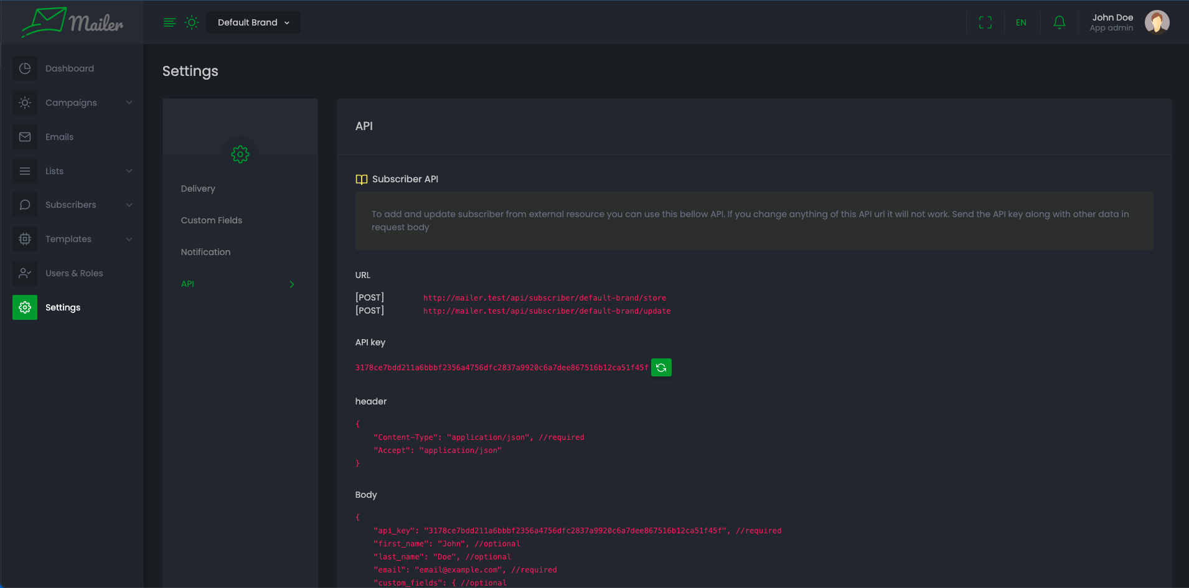Change language using the EN button

1021,22
